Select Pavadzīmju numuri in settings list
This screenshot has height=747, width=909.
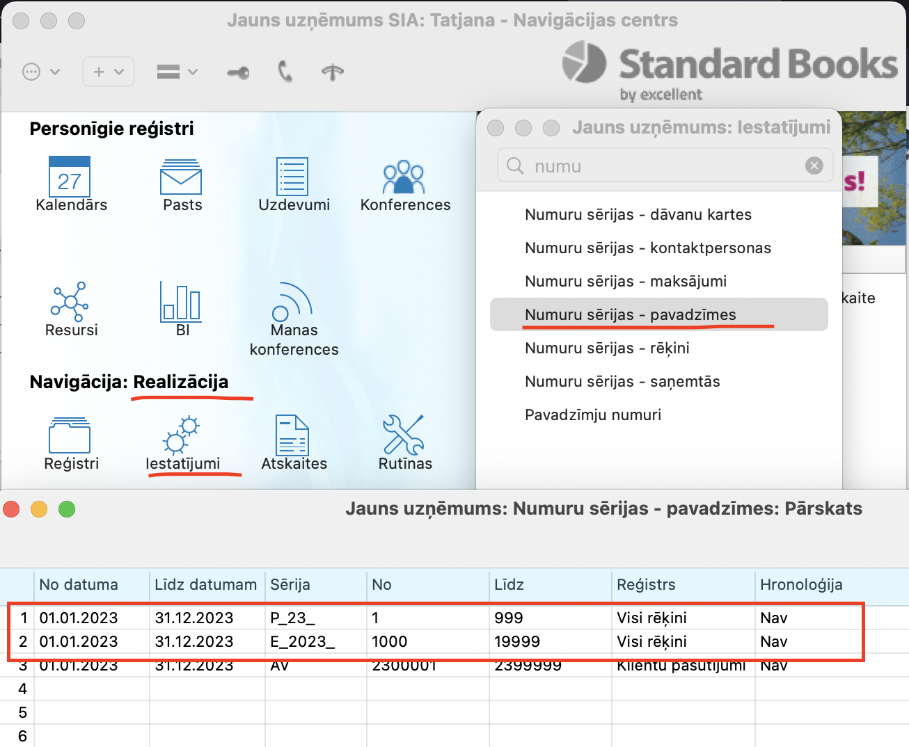point(593,415)
